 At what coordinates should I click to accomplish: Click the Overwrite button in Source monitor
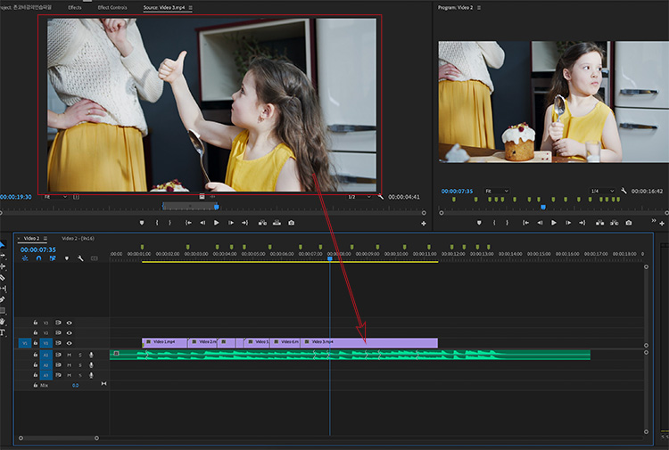277,223
